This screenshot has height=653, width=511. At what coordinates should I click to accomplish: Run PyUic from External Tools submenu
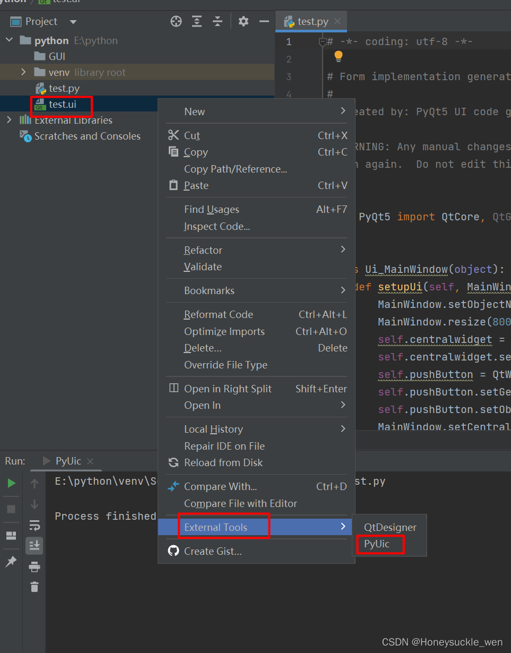[x=379, y=544]
